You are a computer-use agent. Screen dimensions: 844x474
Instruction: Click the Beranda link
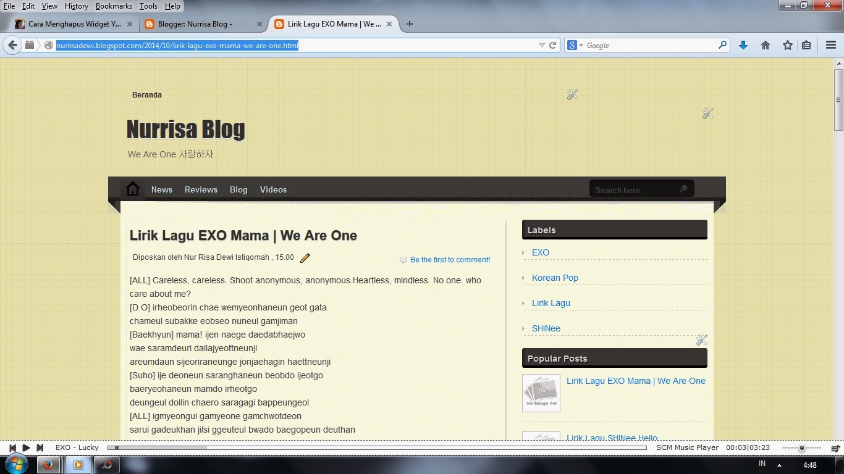pos(147,95)
